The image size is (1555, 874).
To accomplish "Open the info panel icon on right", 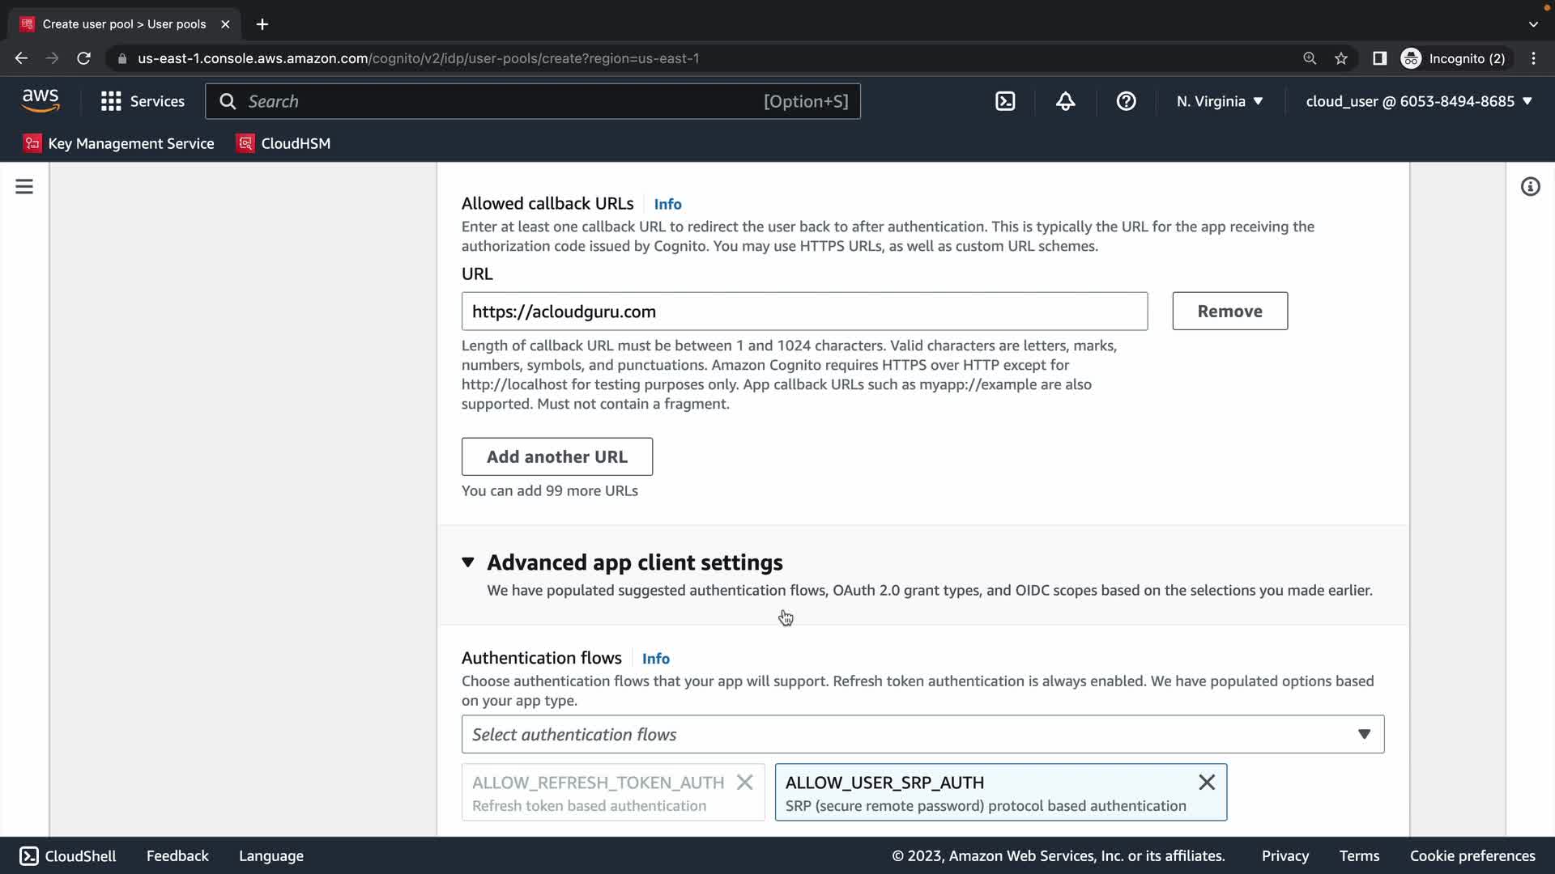I will point(1530,187).
